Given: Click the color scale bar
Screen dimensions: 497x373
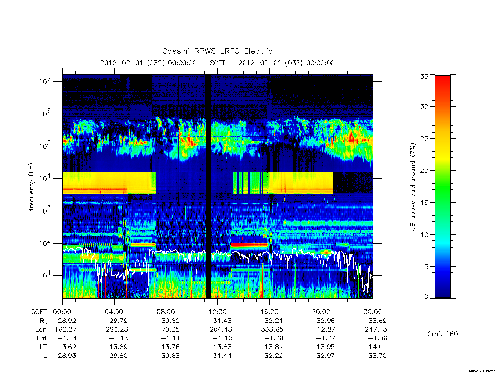Looking at the screenshot, I should pyautogui.click(x=443, y=186).
